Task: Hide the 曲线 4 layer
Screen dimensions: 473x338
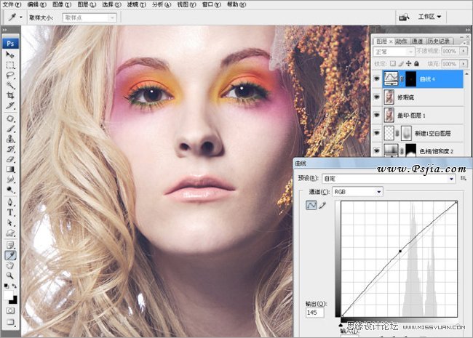Action: click(377, 78)
